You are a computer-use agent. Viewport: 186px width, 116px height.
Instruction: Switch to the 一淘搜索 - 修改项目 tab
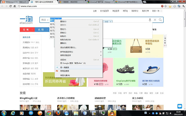(x=71, y=2)
